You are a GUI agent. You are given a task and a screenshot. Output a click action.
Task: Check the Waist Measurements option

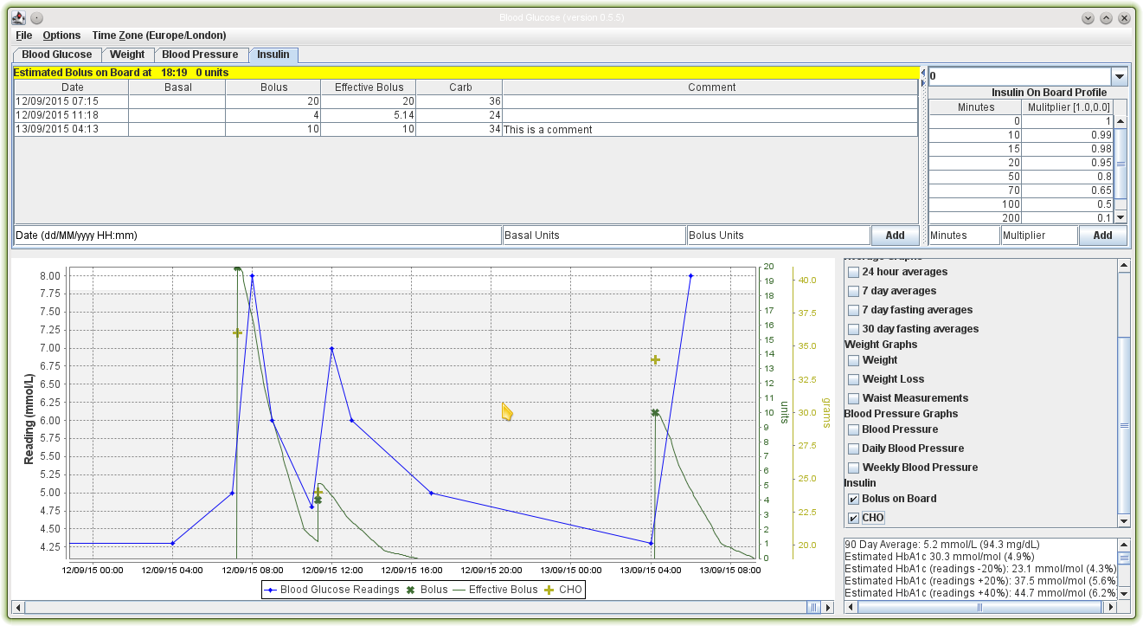[x=854, y=398]
